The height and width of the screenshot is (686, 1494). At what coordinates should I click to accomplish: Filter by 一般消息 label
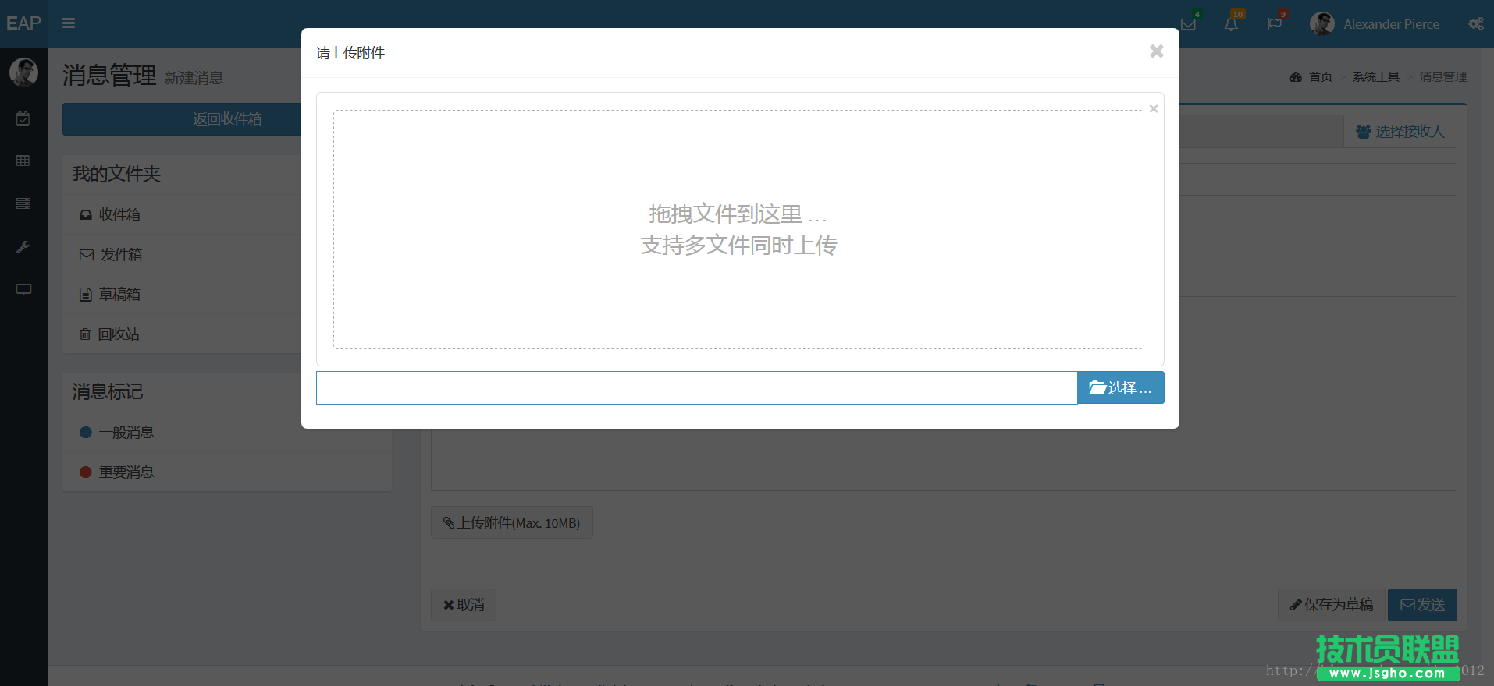227,432
